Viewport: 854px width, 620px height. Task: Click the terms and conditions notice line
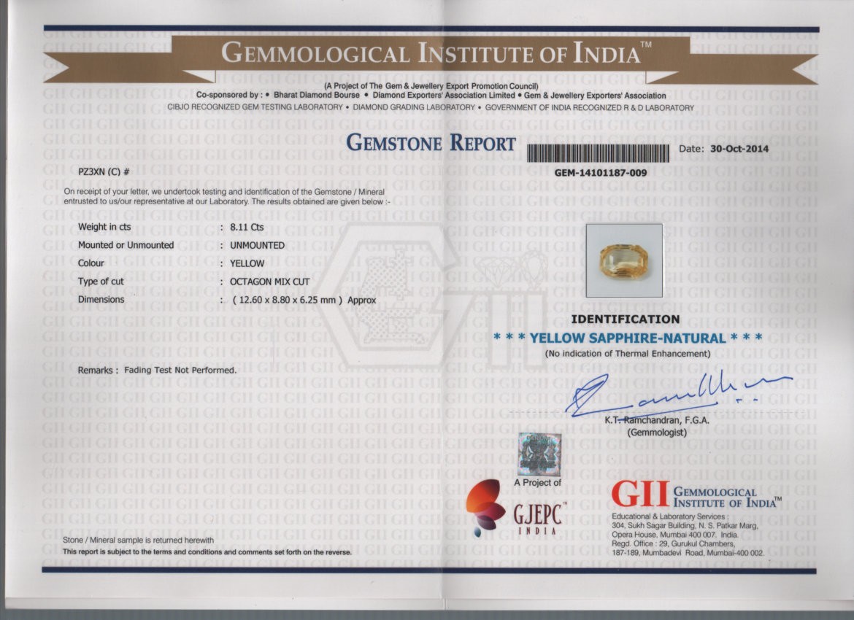click(207, 552)
